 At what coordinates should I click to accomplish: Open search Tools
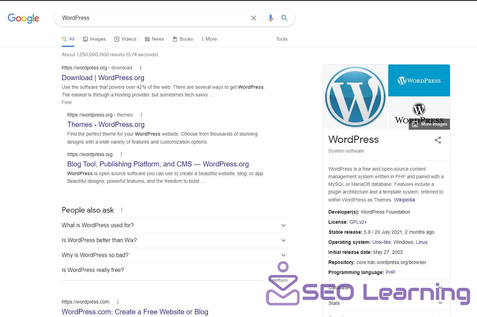(281, 39)
